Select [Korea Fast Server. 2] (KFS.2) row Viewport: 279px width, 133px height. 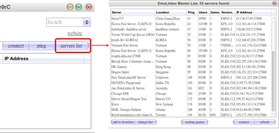(x=191, y=24)
